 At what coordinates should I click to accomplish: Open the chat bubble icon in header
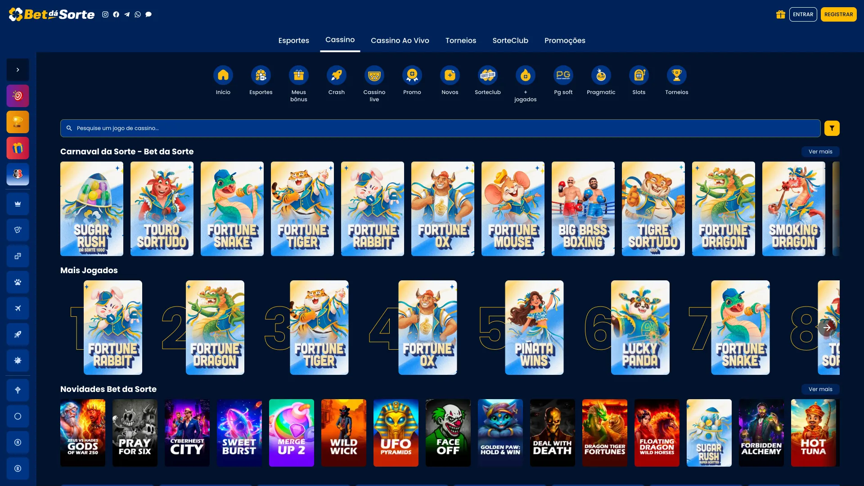pos(148,14)
